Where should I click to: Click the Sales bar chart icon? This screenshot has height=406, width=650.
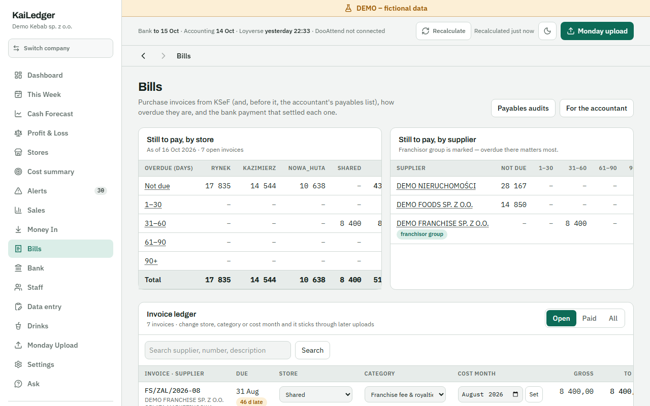coord(18,210)
